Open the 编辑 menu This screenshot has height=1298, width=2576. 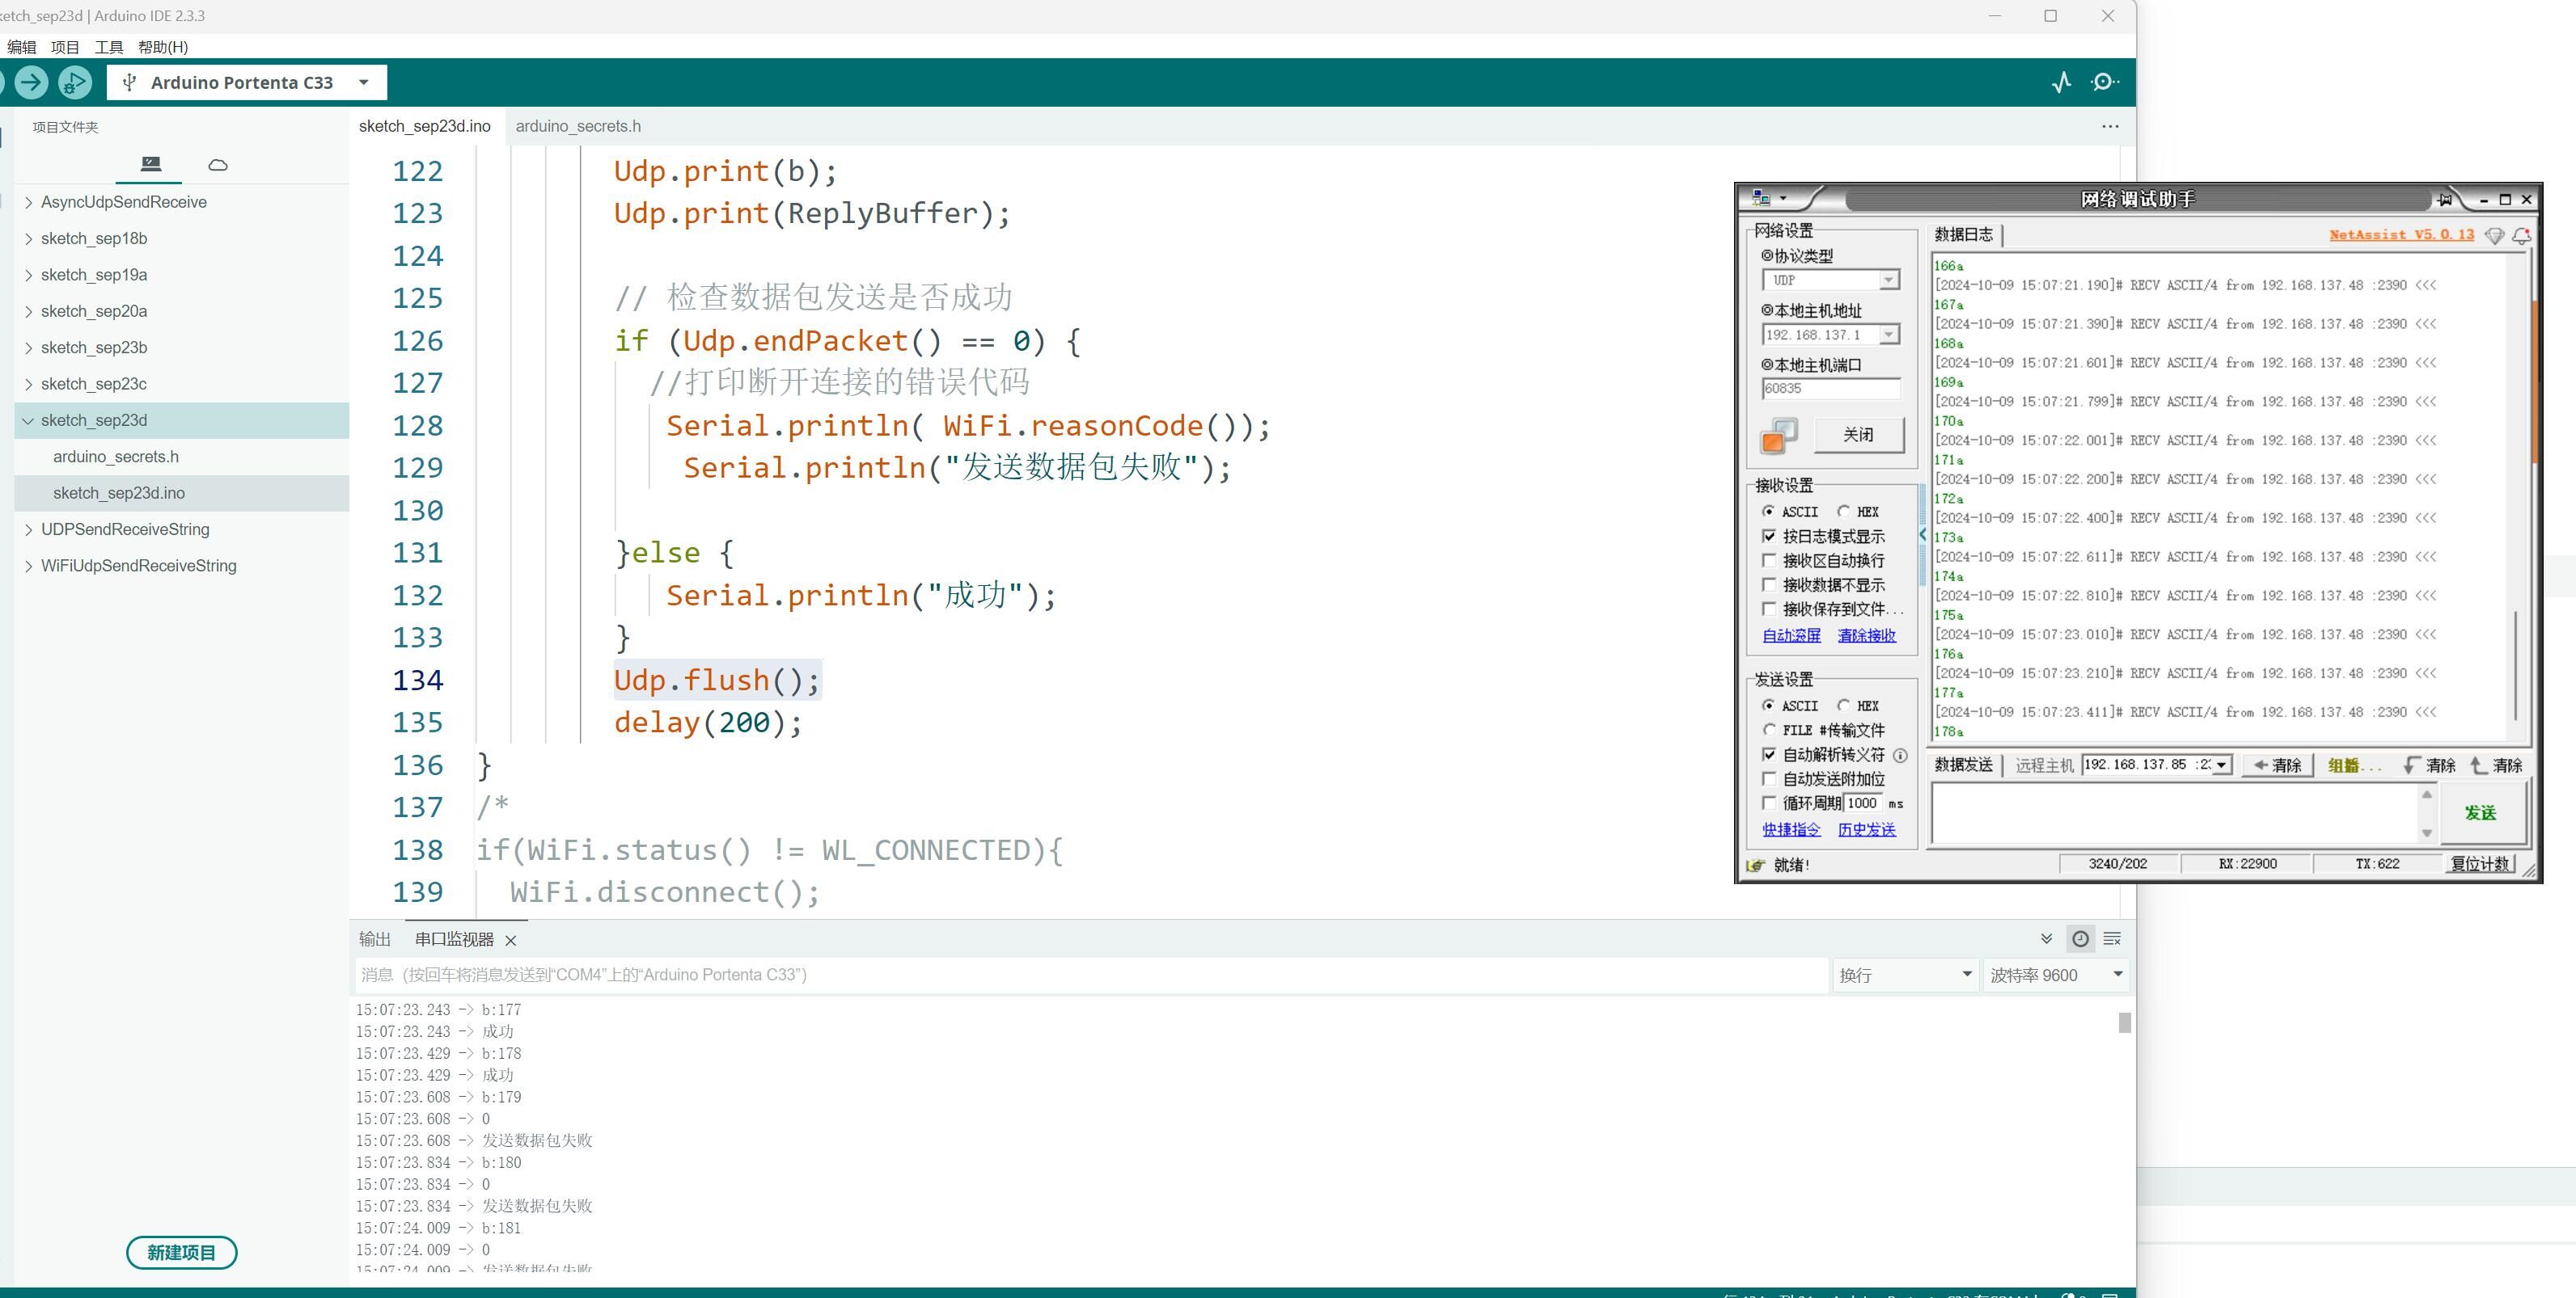click(x=21, y=47)
